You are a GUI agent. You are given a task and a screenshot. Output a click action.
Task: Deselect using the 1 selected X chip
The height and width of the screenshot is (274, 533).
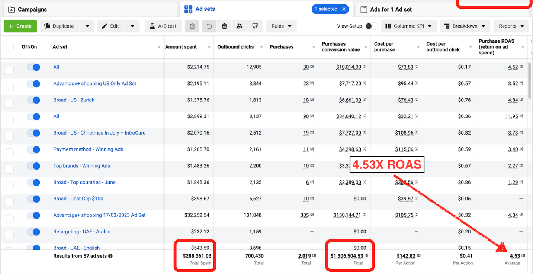click(343, 9)
